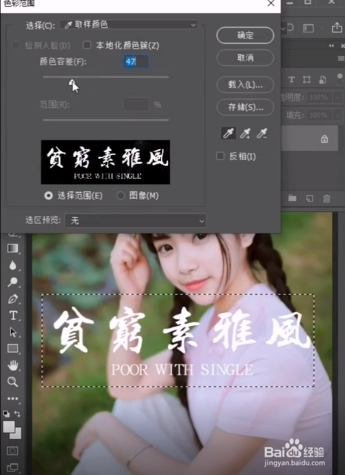Filter layers by smart object icon
This screenshot has height=475, width=345.
coord(323,80)
